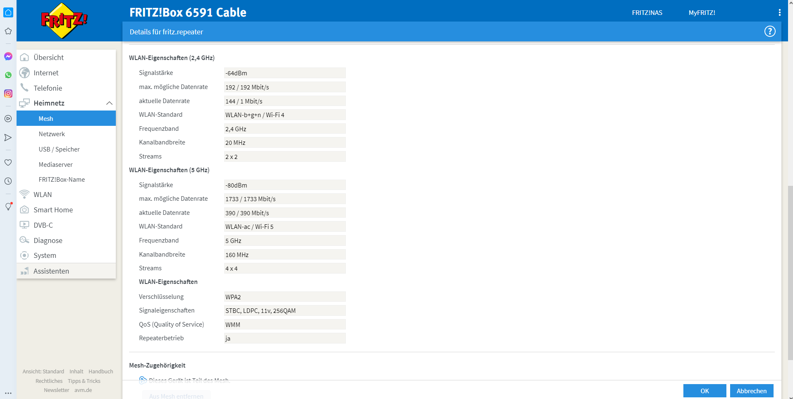Click the System gear icon

25,255
